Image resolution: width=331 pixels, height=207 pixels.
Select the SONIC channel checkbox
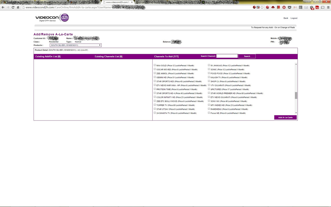coord(209,69)
